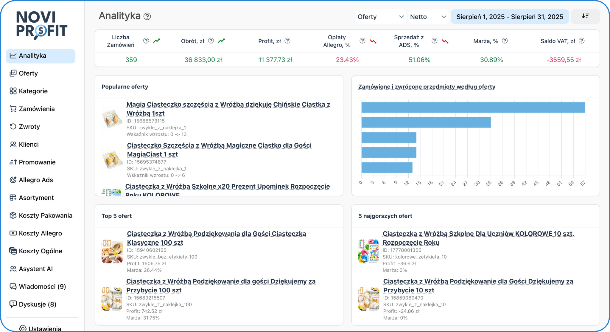Expand the Netto dropdown
610x332 pixels.
click(x=428, y=17)
